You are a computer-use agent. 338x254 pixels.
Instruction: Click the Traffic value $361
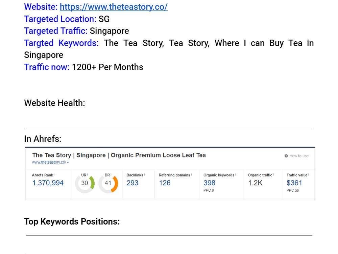294,183
